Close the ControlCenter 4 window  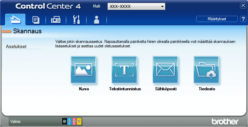(x=243, y=6)
